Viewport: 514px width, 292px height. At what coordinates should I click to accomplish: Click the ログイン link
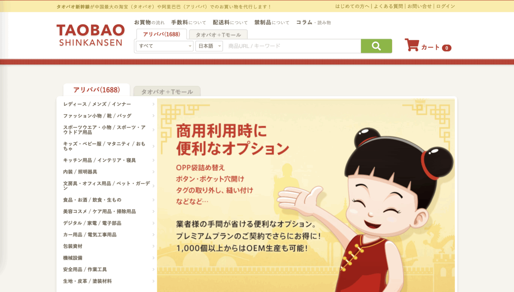(x=446, y=6)
